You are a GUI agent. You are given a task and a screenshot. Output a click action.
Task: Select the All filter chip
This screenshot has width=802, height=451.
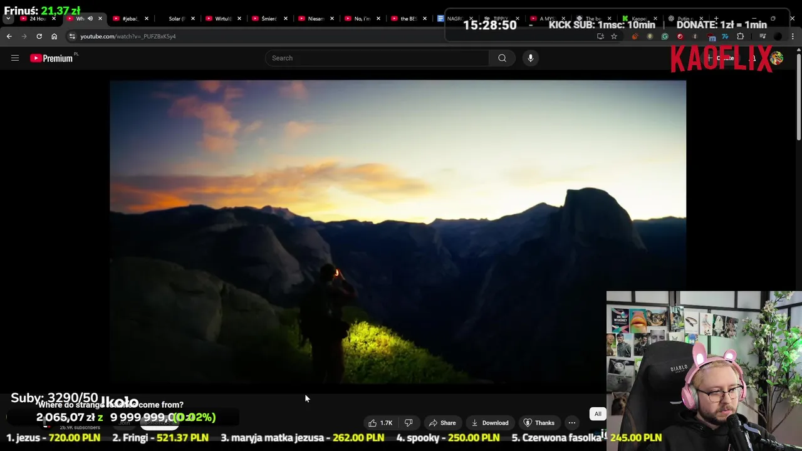tap(598, 414)
